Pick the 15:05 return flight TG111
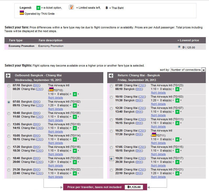The width and height of the screenshot is (209, 191). click(x=111, y=120)
